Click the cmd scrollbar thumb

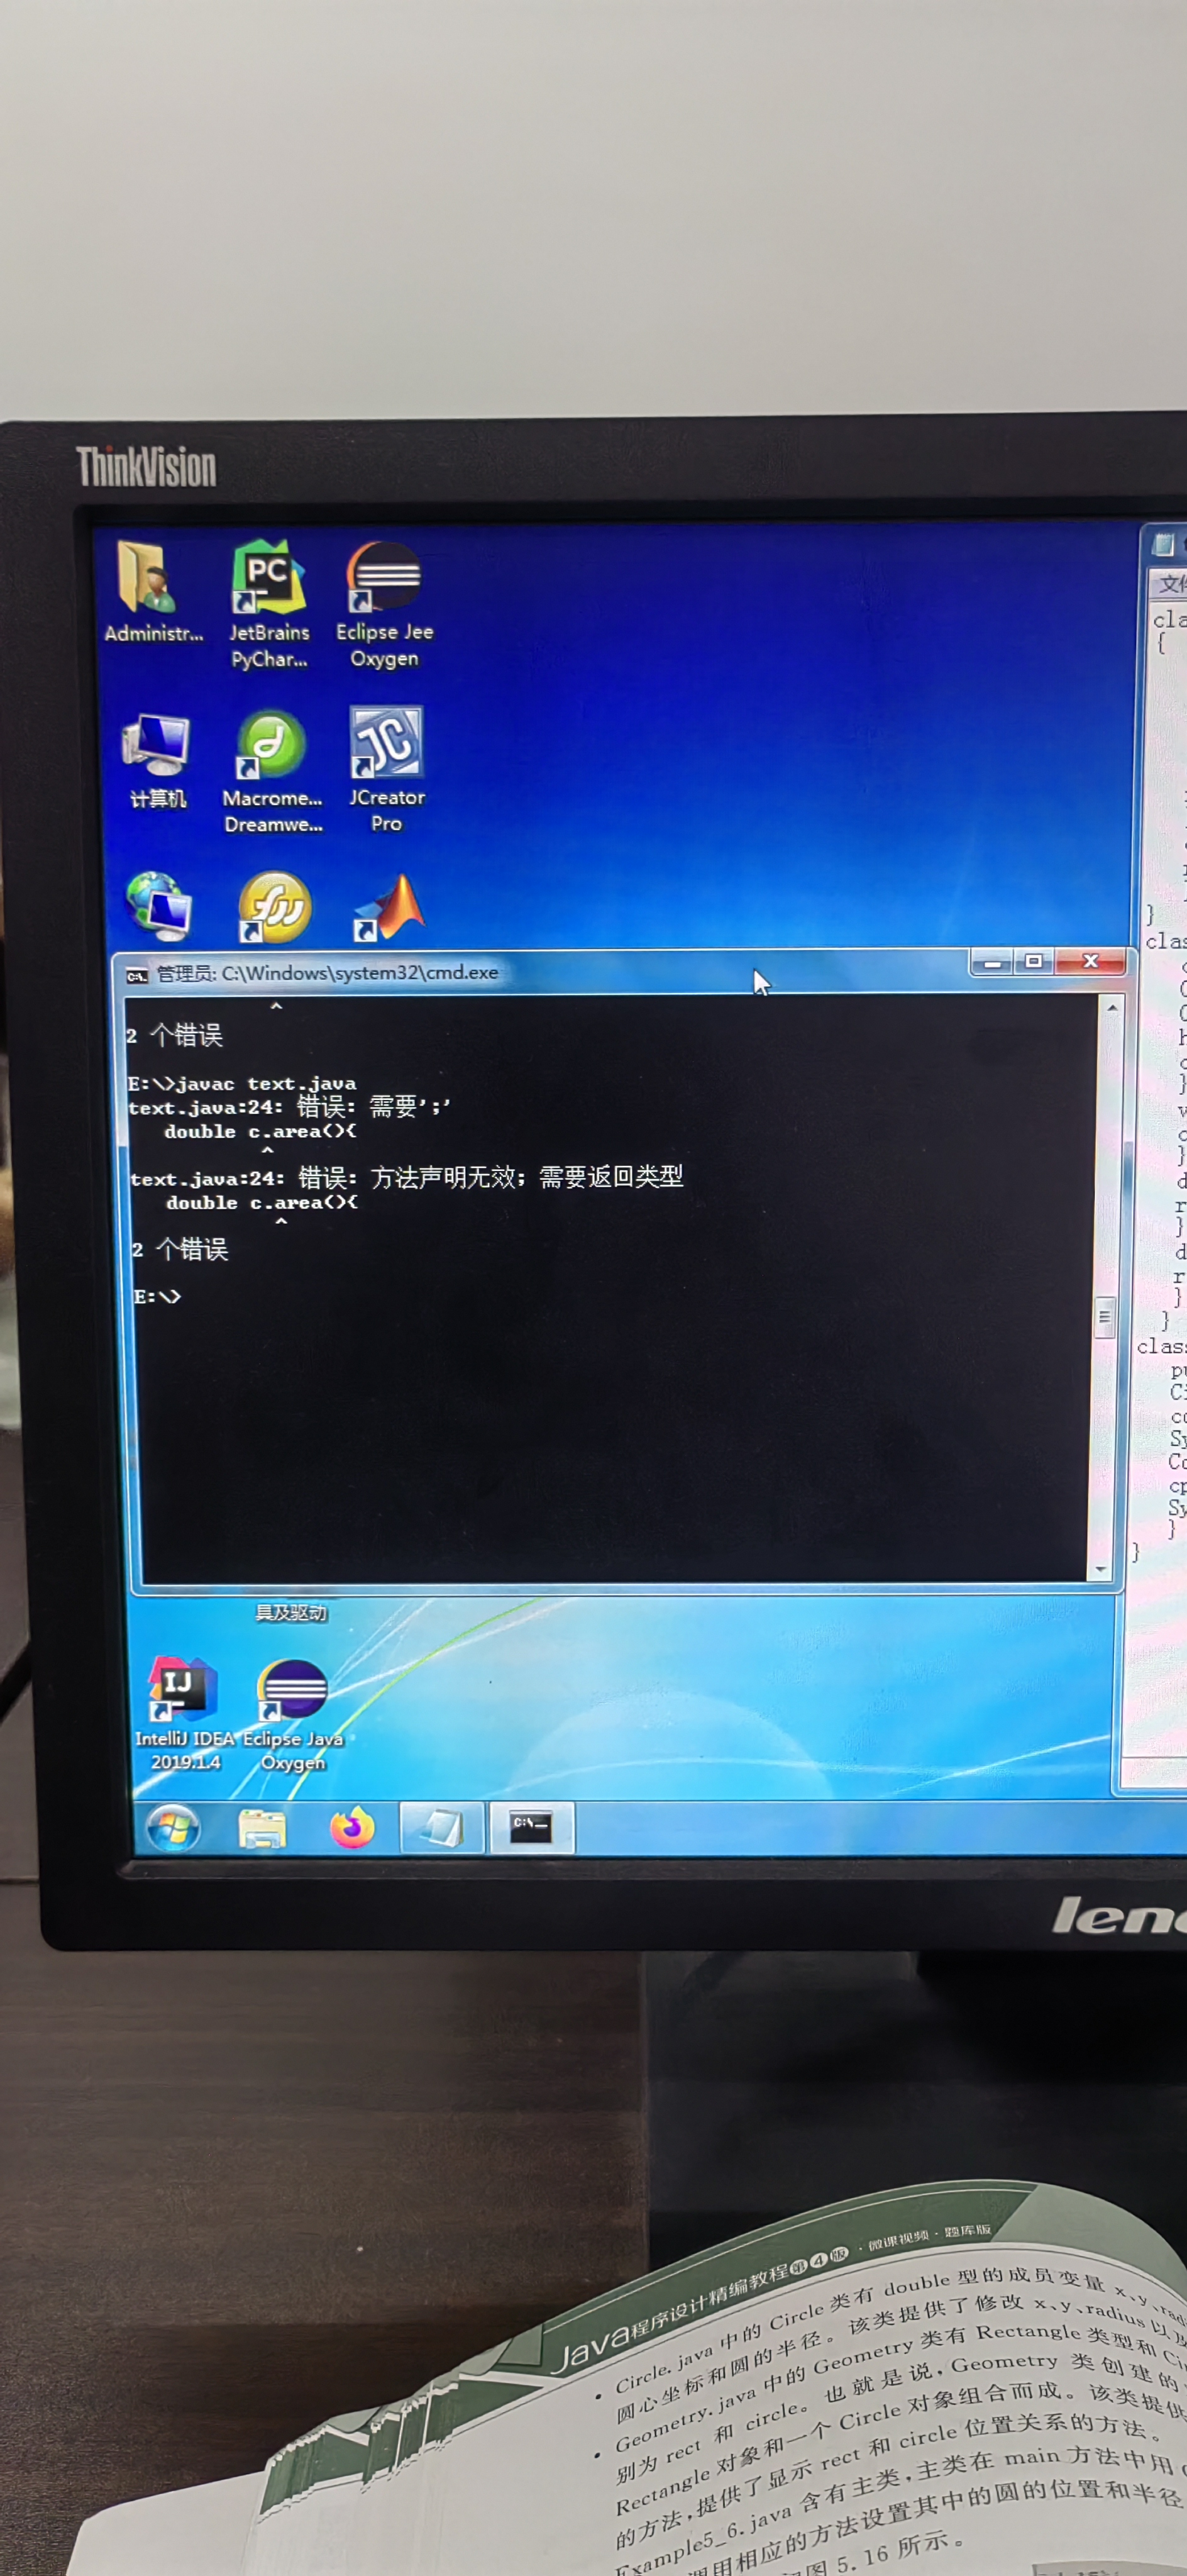(1105, 1315)
